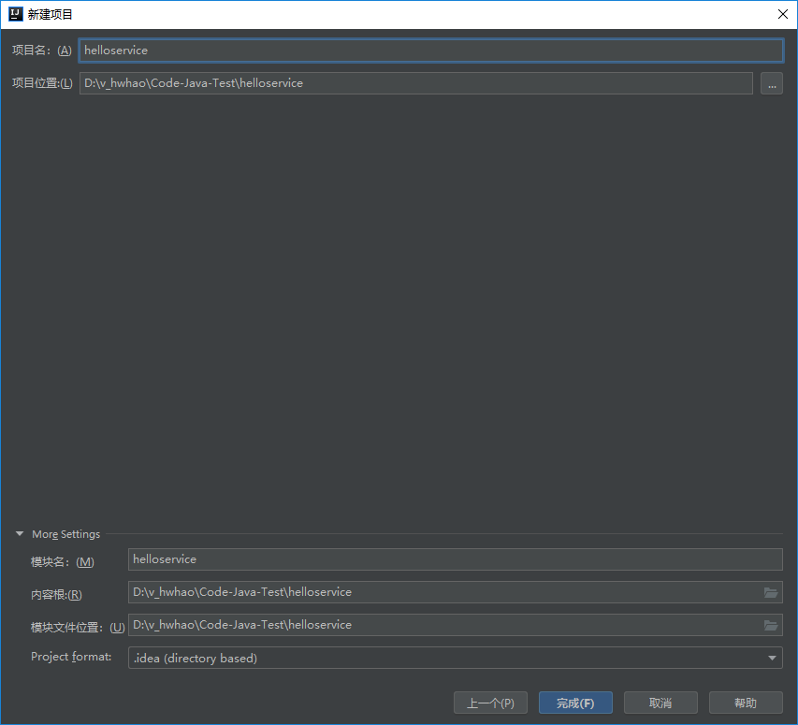This screenshot has height=725, width=798.
Task: Click inside the 项目位置 path field
Action: point(415,83)
